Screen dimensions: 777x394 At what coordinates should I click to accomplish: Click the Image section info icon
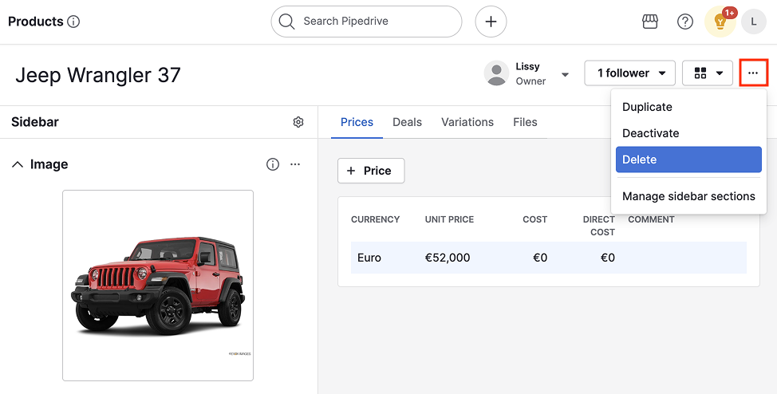tap(273, 164)
